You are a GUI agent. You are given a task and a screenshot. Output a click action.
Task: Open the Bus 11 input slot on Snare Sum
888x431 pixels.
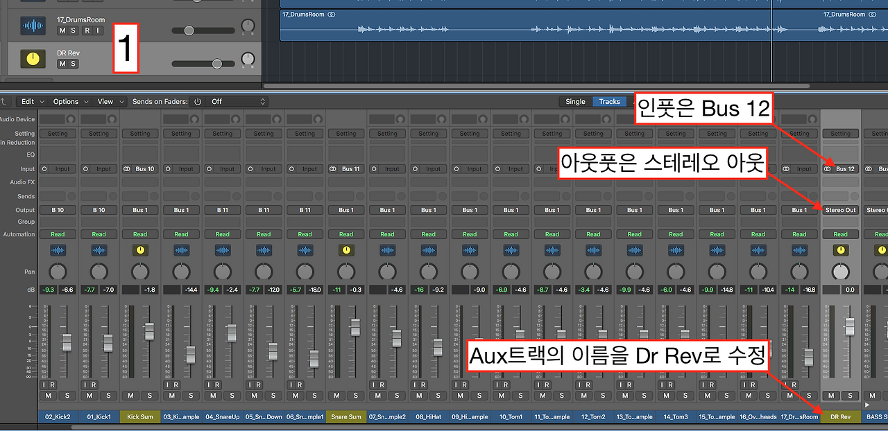(x=352, y=168)
